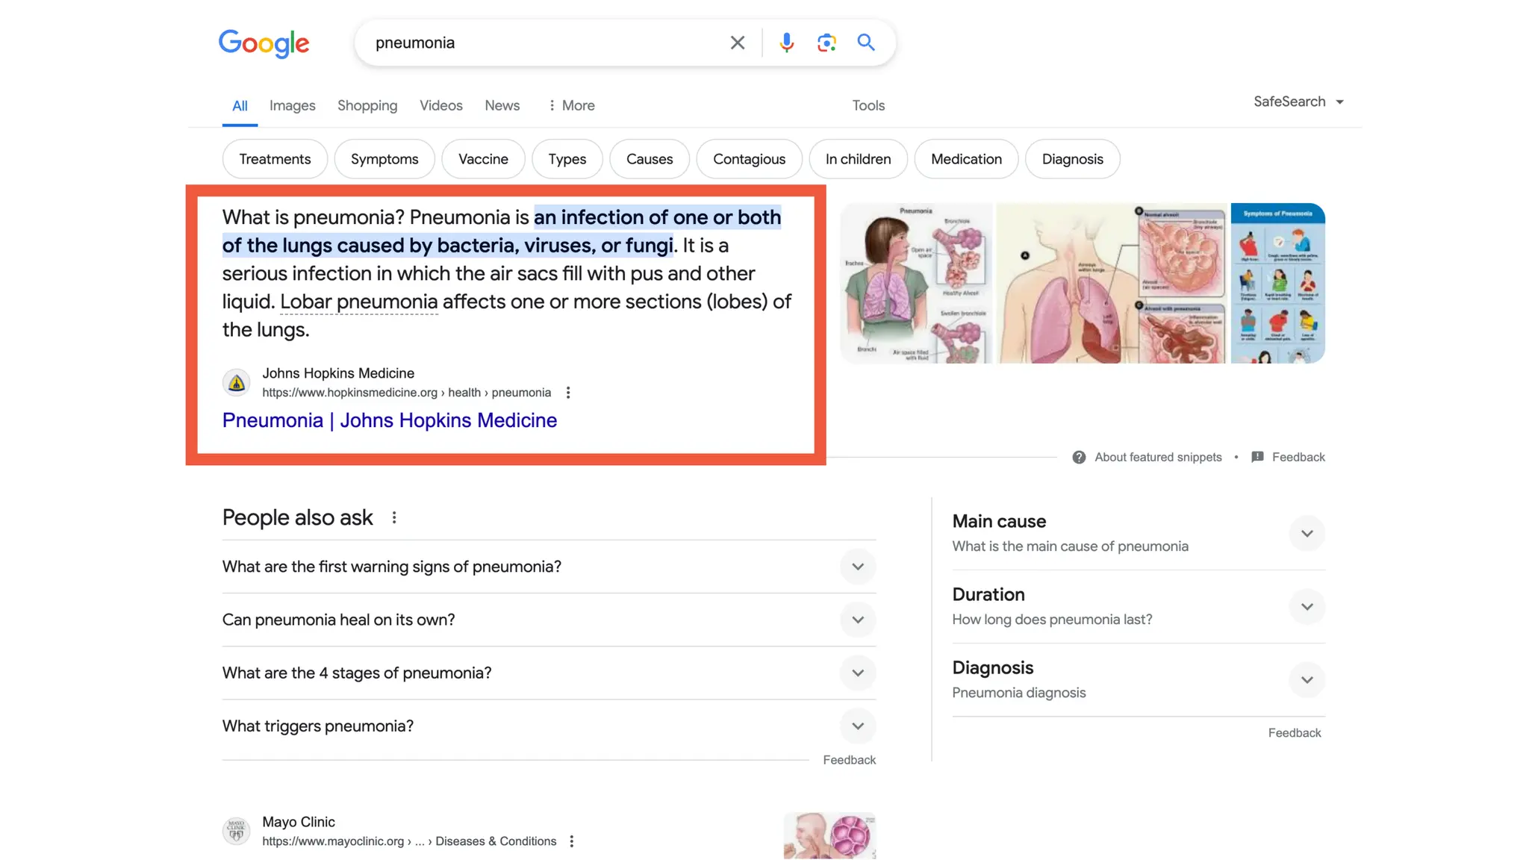Open Google Lens image search icon
This screenshot has width=1529, height=860.
coord(826,43)
